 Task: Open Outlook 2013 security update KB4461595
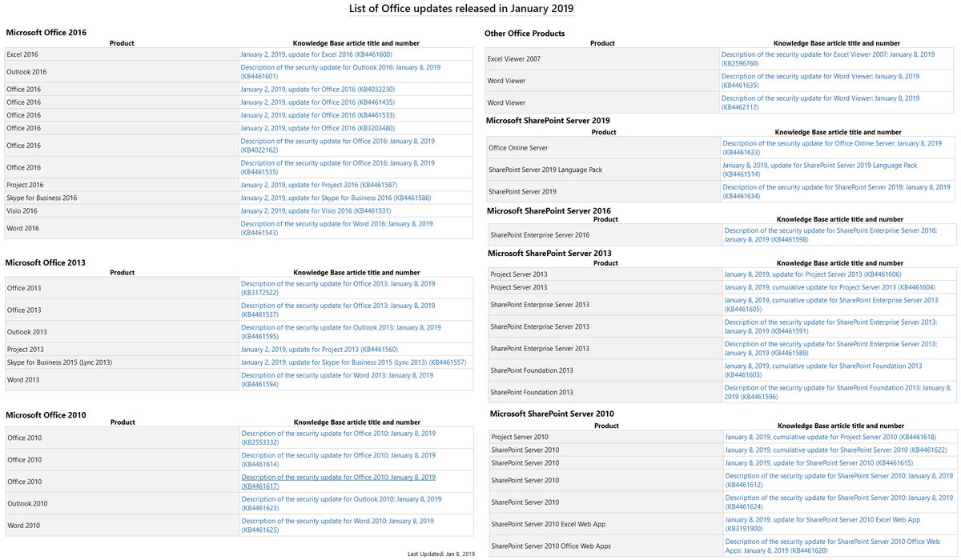[x=340, y=332]
